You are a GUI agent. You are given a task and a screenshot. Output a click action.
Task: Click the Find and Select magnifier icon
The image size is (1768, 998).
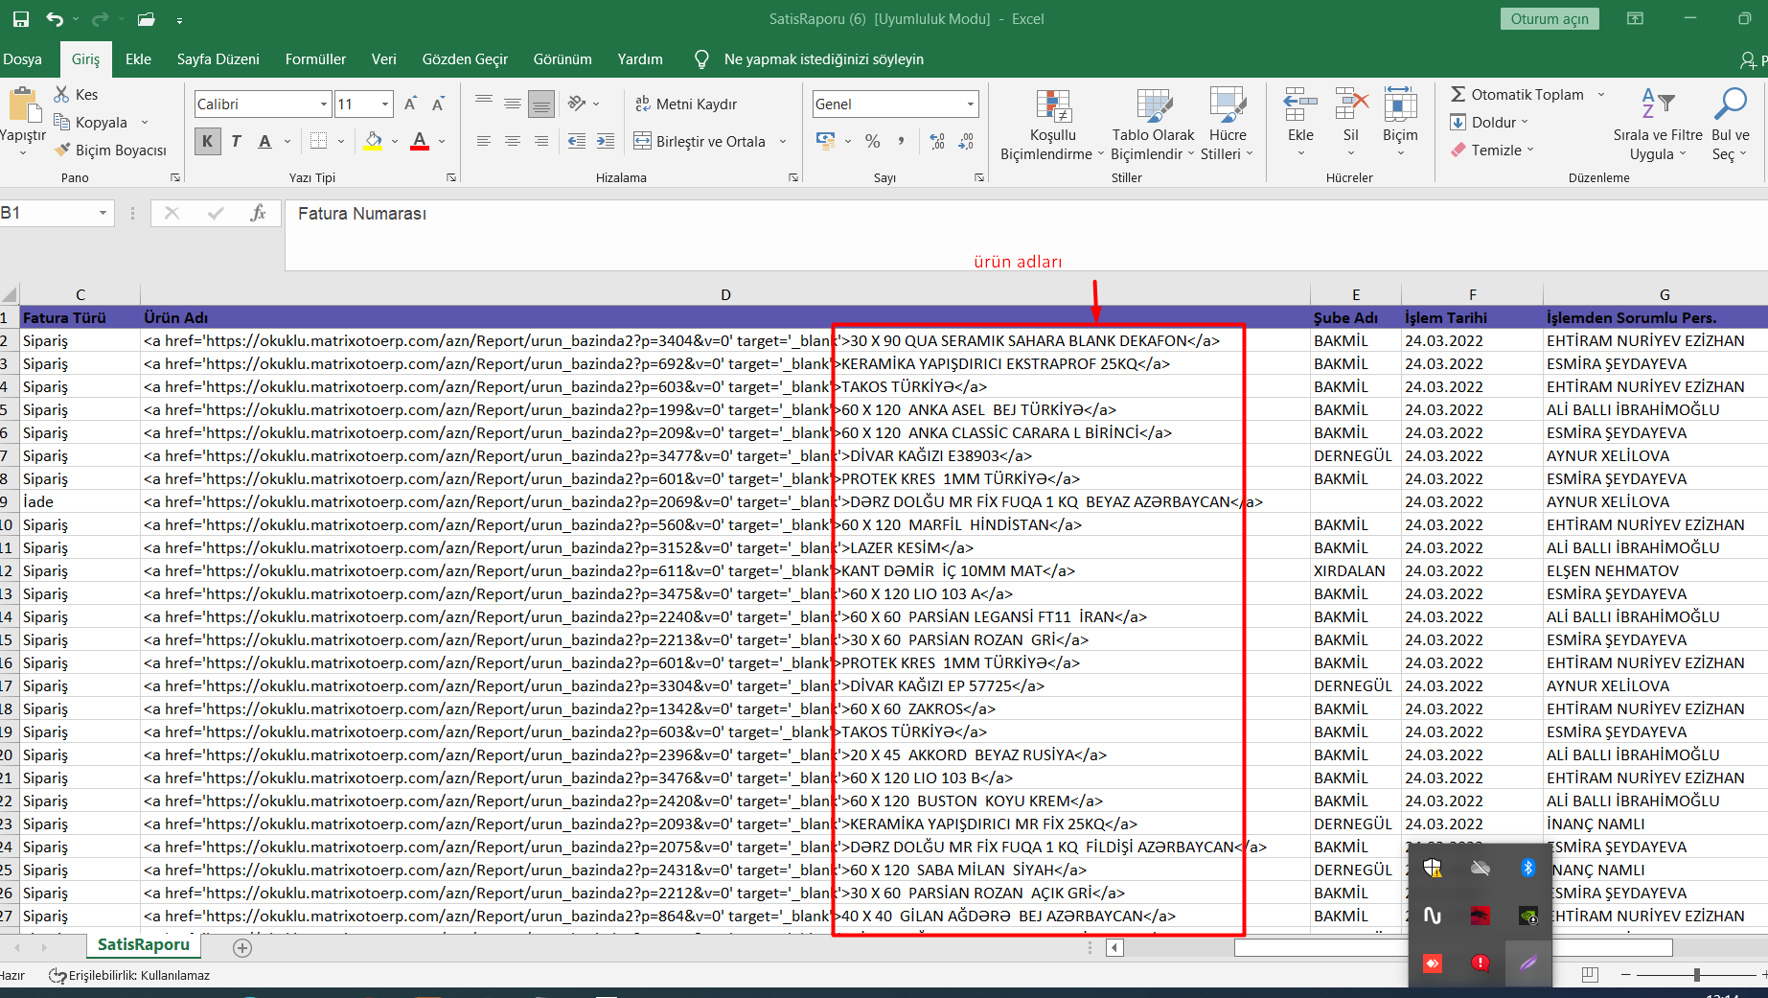coord(1730,104)
